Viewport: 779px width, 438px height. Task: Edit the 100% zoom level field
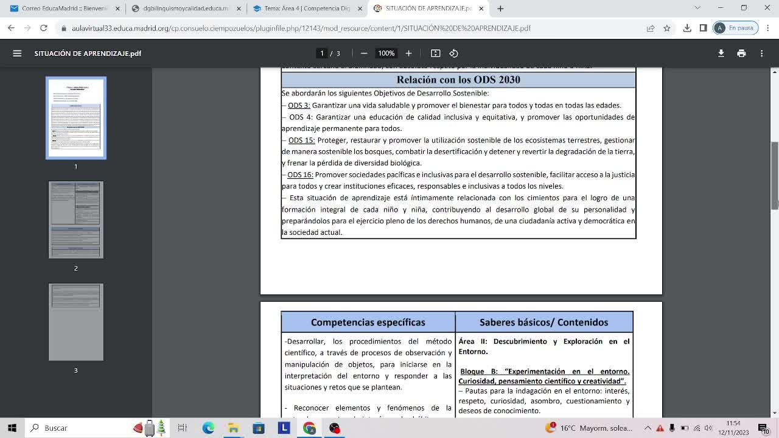point(386,54)
